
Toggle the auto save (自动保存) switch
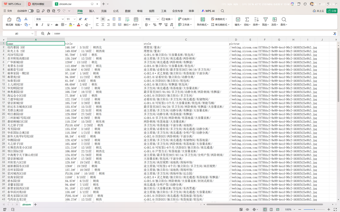tap(31, 11)
